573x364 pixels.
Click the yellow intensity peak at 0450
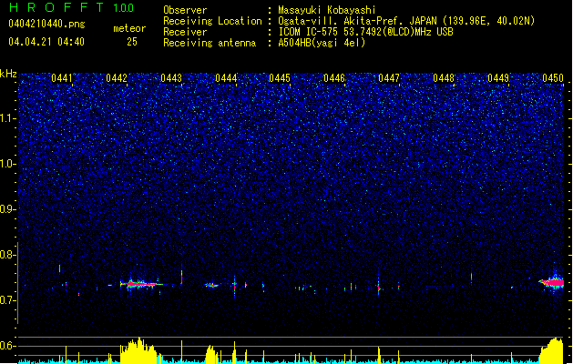click(x=552, y=350)
